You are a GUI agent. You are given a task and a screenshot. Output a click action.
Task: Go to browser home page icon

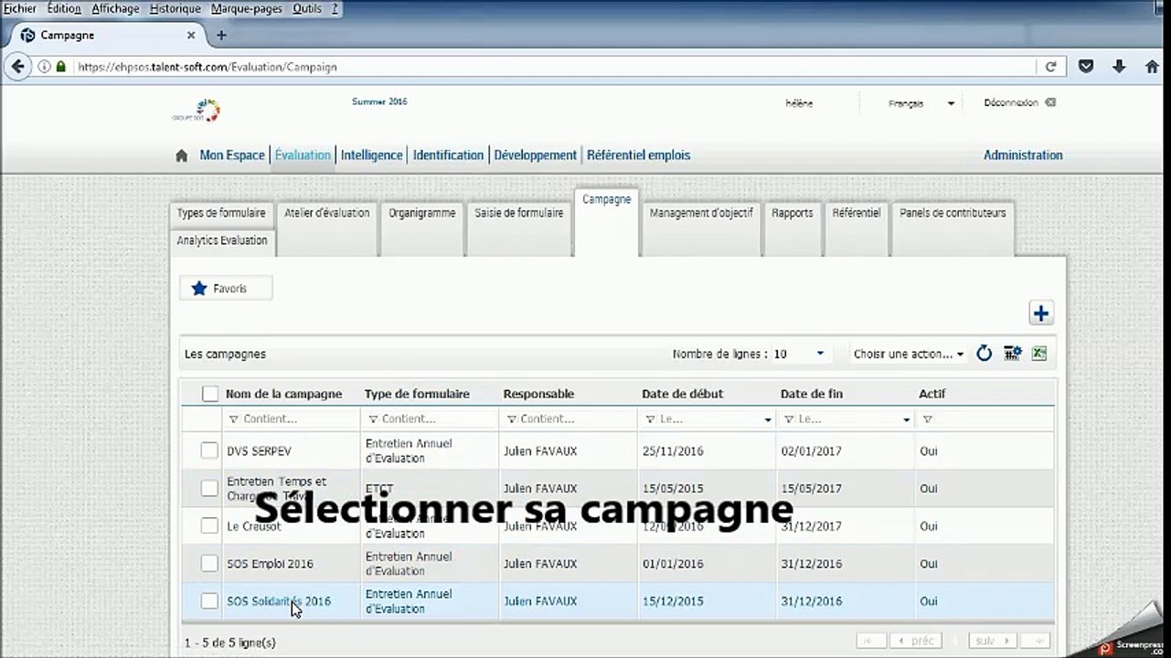pos(1152,67)
